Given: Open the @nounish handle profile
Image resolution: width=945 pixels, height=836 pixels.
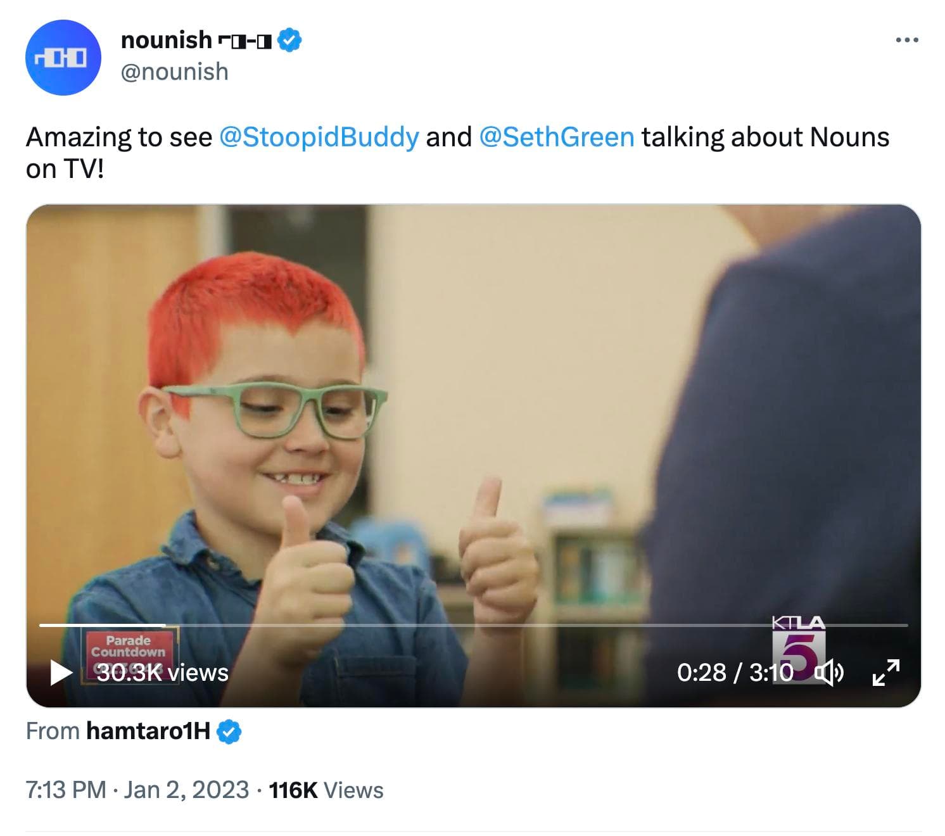Looking at the screenshot, I should 174,72.
